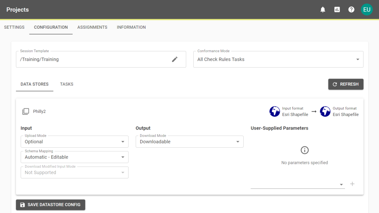Click the Refresh button

click(346, 84)
